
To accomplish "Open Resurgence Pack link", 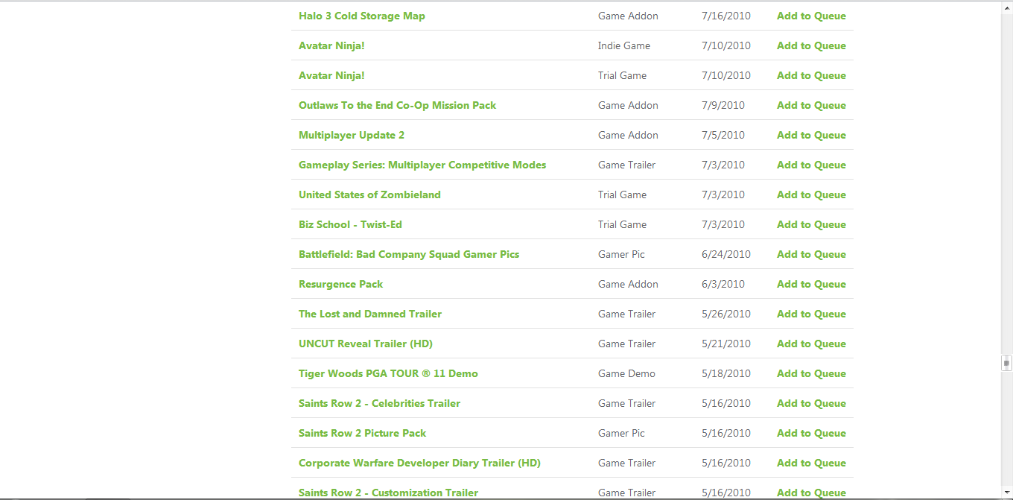I will (x=340, y=284).
